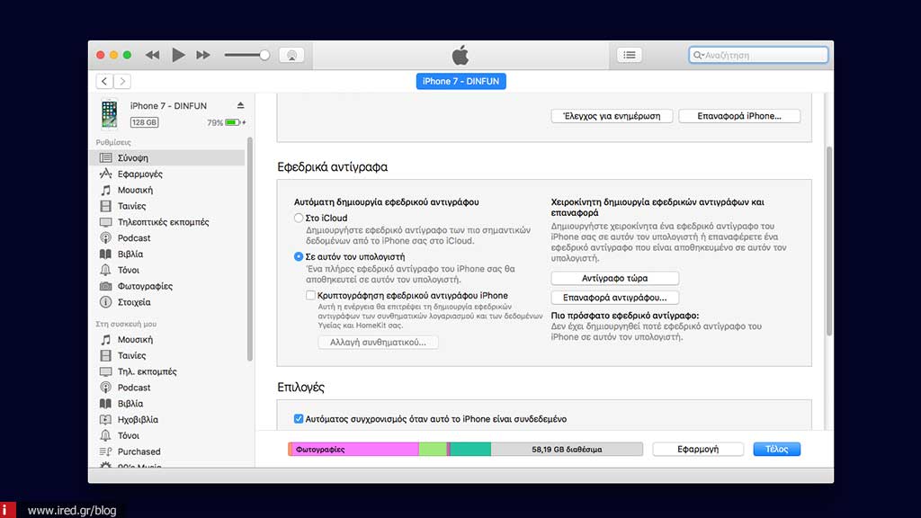The width and height of the screenshot is (921, 518).
Task: Enable Κρυπτογράφηση εφεδρικού αντιγράφου iPhone checkbox
Action: [310, 295]
